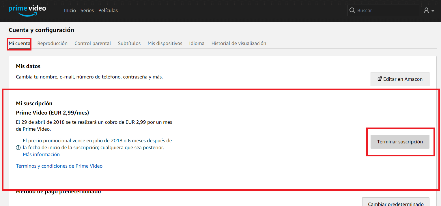Click the info icon beside promotional price note
This screenshot has width=441, height=206.
18,148
